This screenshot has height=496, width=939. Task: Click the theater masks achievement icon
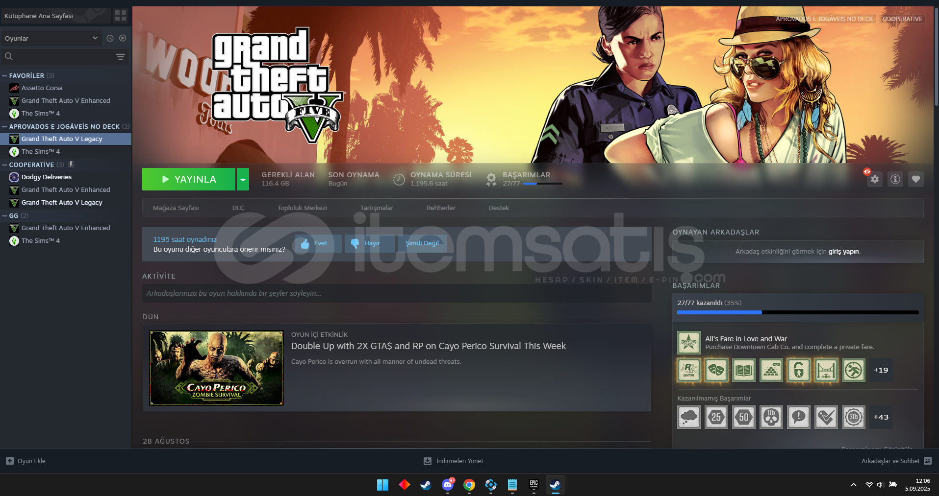pyautogui.click(x=716, y=370)
